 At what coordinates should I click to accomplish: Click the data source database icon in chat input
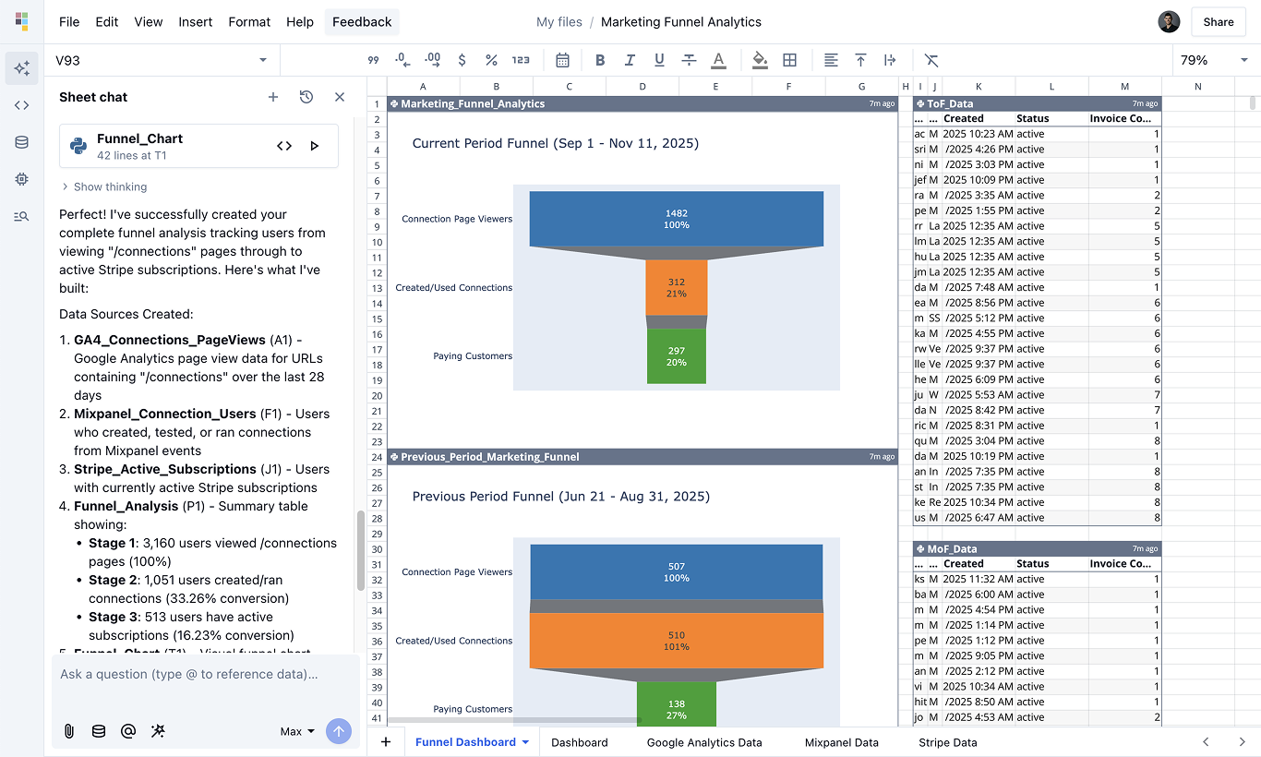(98, 730)
